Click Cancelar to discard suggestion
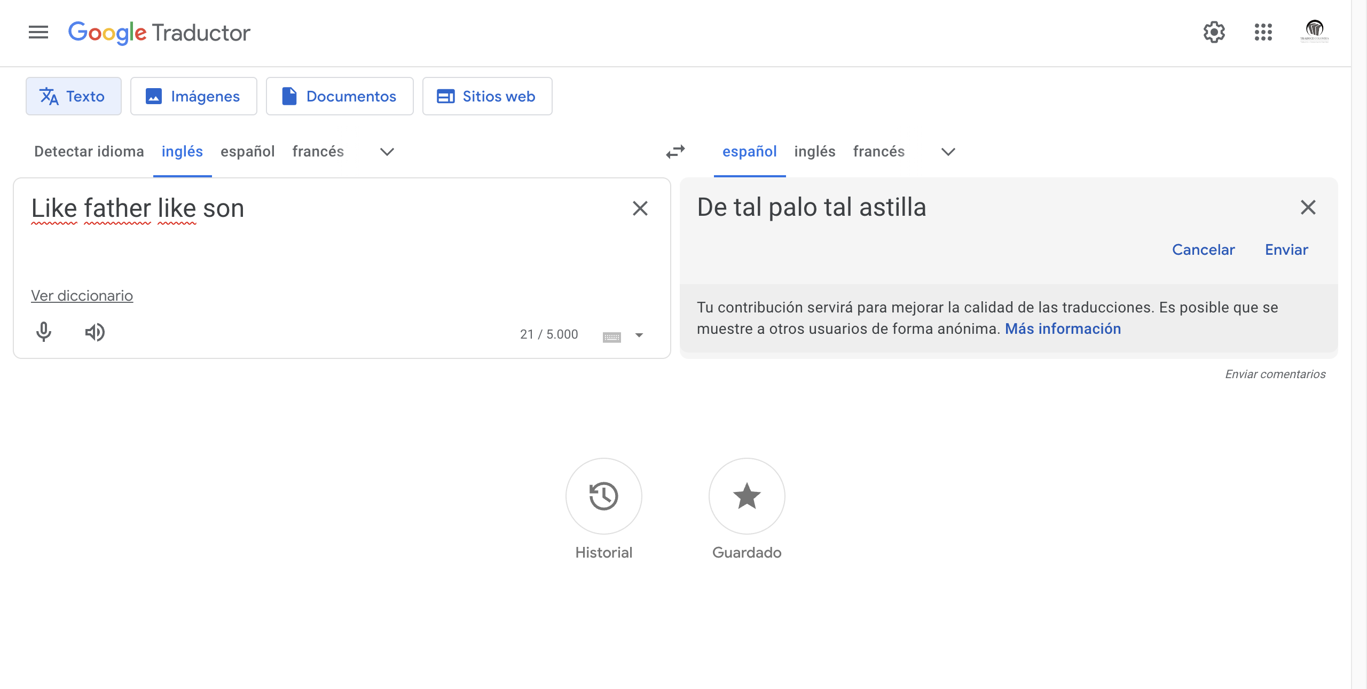1367x689 pixels. 1204,250
